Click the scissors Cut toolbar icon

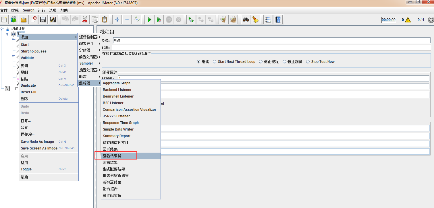(x=85, y=20)
